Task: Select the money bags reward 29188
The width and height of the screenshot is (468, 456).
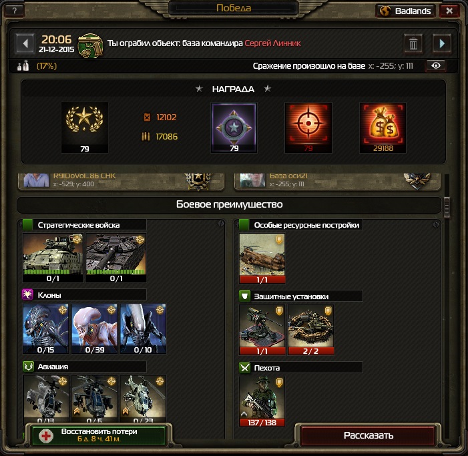Action: point(383,128)
